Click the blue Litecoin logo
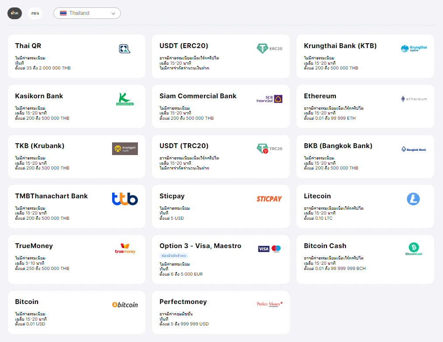Image resolution: width=443 pixels, height=342 pixels. point(413,199)
